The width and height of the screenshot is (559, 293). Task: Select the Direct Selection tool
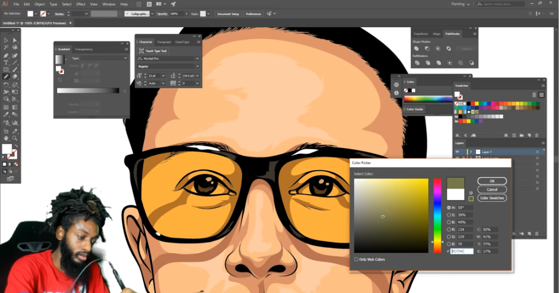click(x=15, y=40)
